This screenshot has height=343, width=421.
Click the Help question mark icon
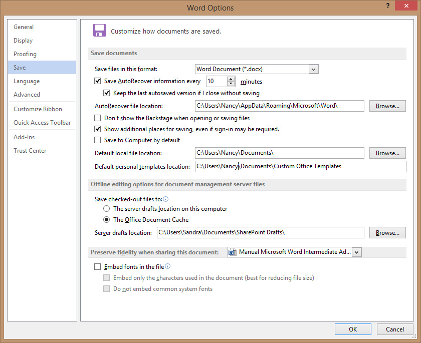387,6
